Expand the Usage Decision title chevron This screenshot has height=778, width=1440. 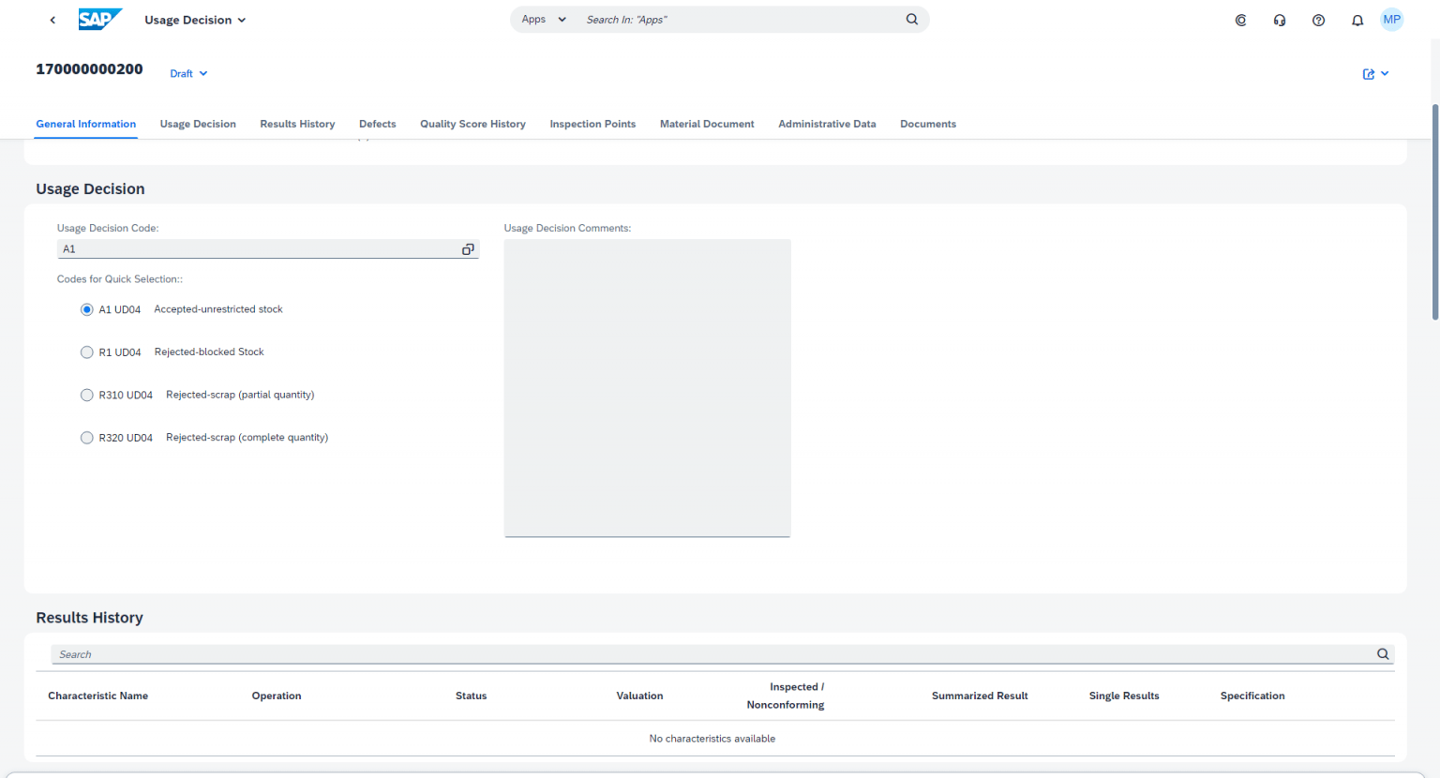tap(241, 19)
